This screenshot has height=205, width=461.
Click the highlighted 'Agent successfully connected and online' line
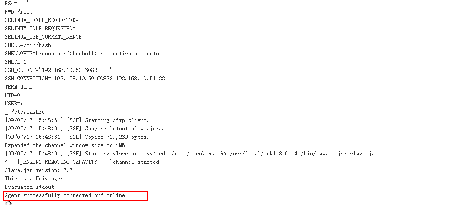(x=65, y=195)
